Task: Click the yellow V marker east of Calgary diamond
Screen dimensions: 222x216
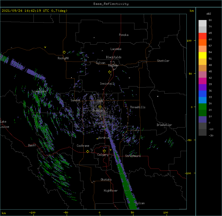Action: (x=110, y=150)
